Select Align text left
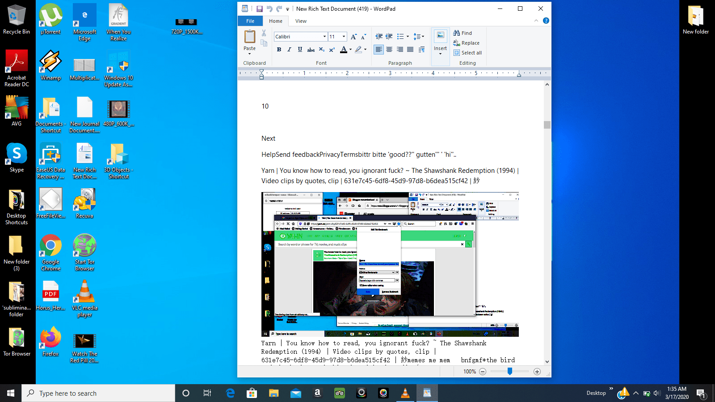Screen dimensions: 715x402 (379, 50)
